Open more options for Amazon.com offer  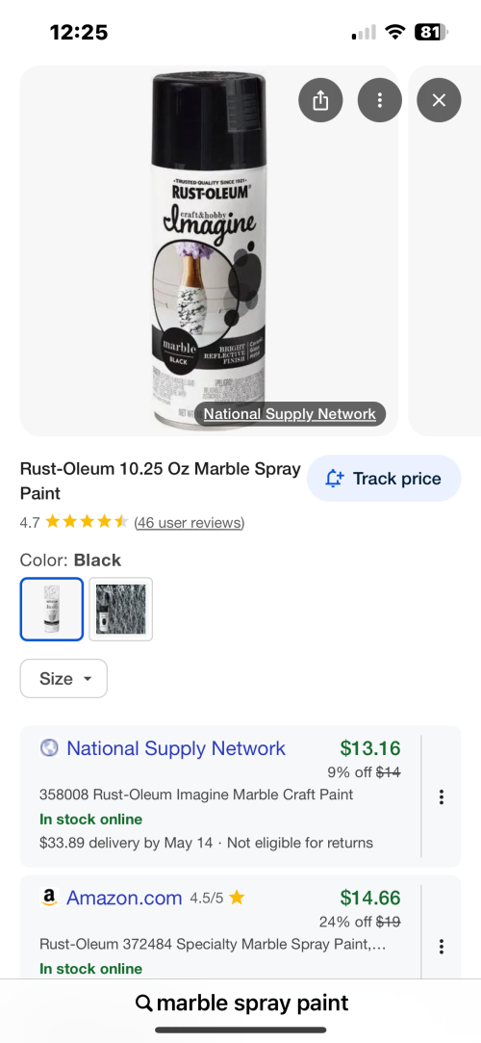[442, 947]
